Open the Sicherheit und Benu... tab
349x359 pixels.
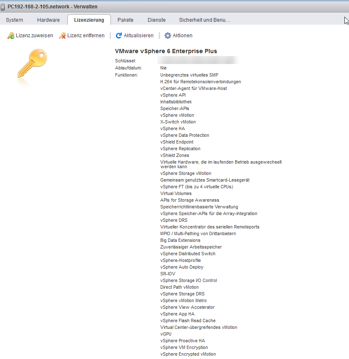tap(205, 20)
